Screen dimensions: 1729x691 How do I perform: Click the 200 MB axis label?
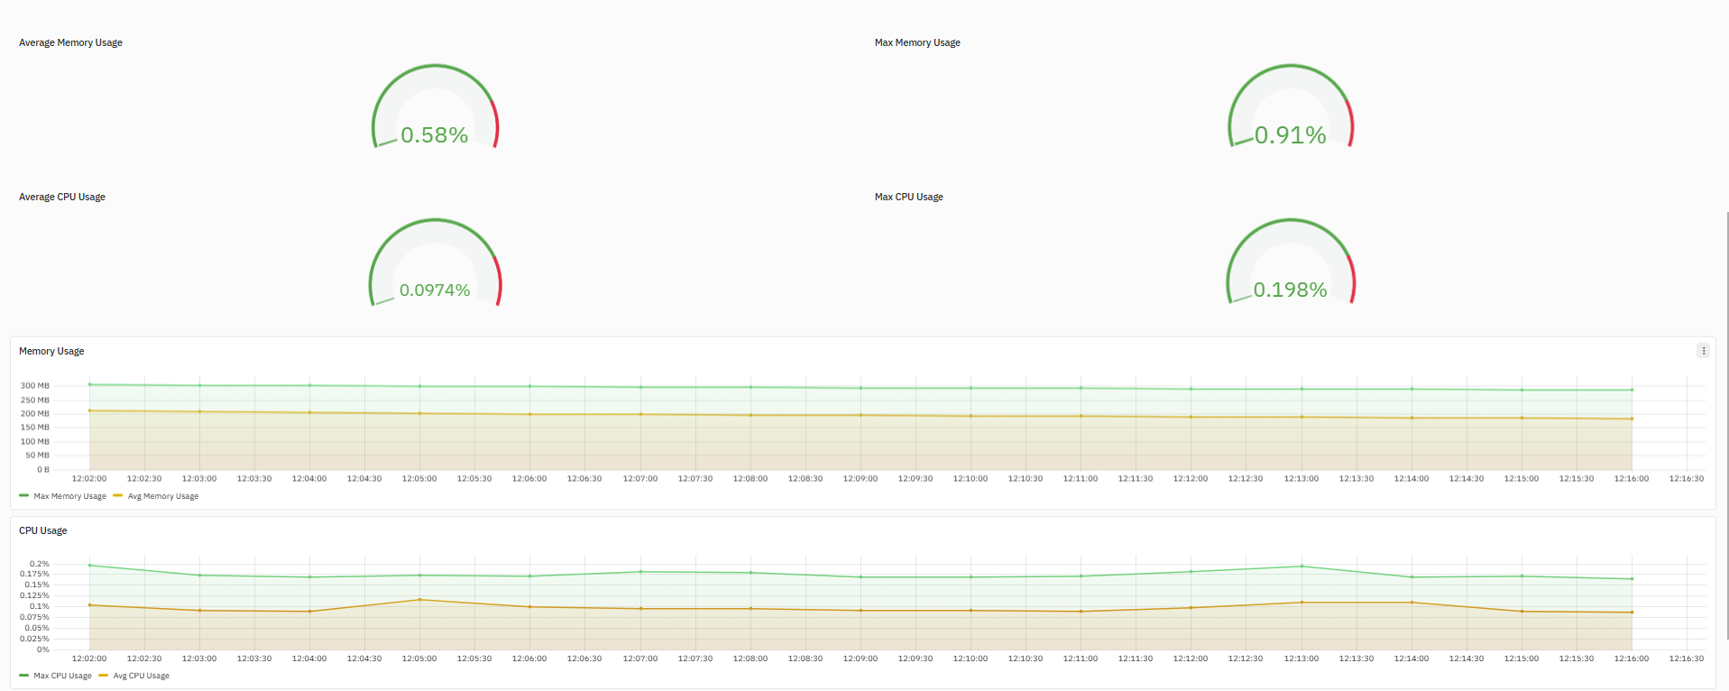coord(35,414)
